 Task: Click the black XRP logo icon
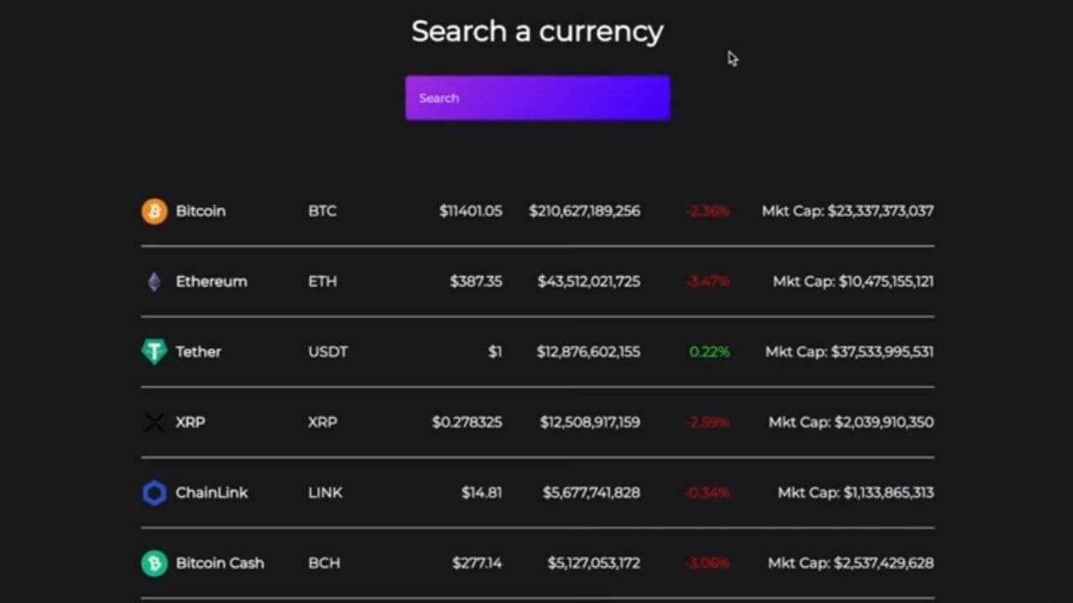coord(154,422)
